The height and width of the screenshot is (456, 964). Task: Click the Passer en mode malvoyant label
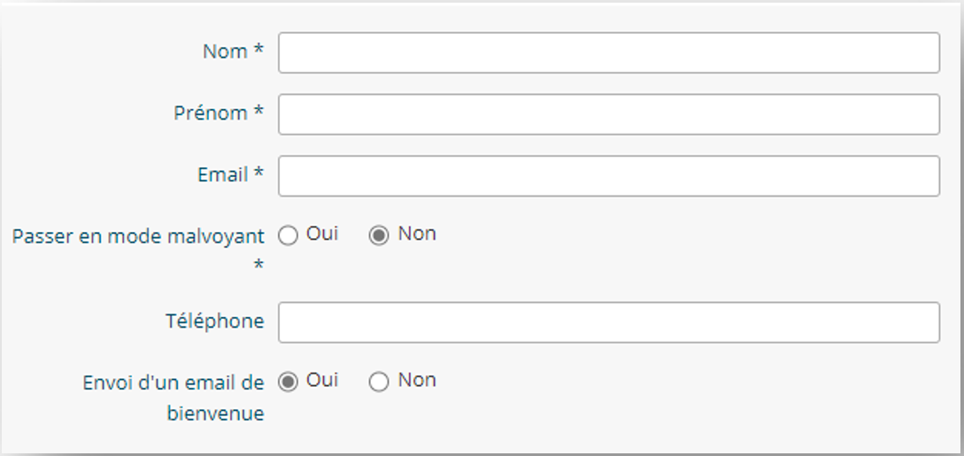point(138,237)
